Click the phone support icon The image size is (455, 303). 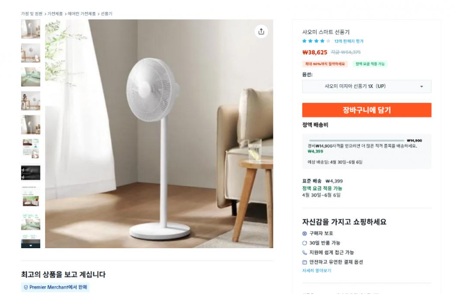(x=305, y=252)
